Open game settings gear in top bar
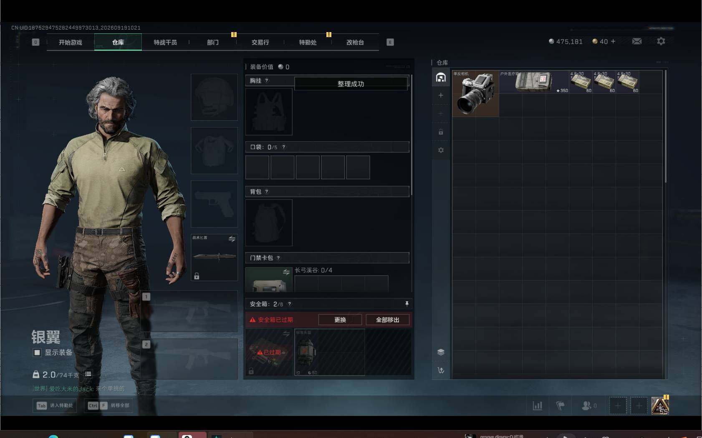 pyautogui.click(x=661, y=41)
